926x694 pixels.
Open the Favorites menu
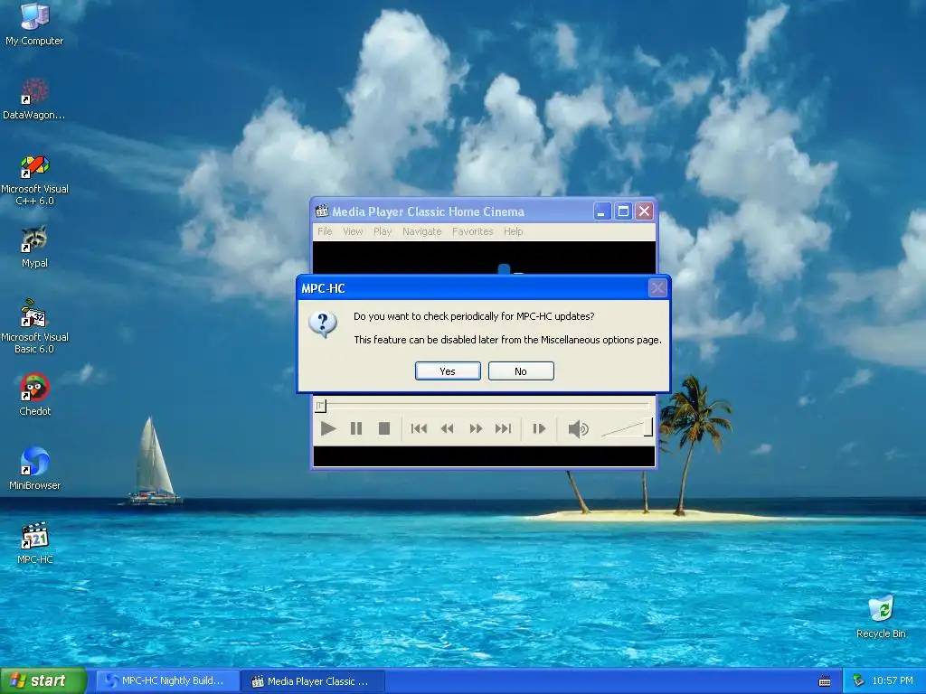[x=472, y=231]
